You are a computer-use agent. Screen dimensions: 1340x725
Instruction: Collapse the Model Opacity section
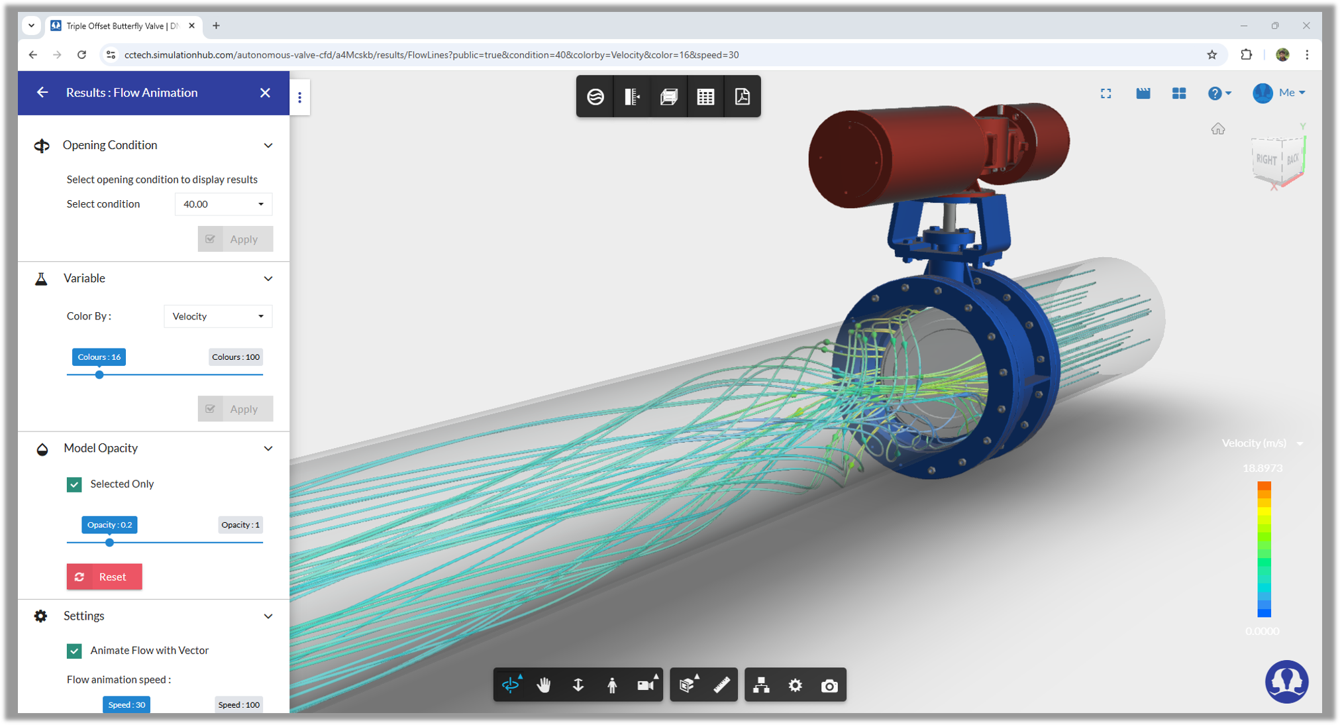click(x=268, y=449)
